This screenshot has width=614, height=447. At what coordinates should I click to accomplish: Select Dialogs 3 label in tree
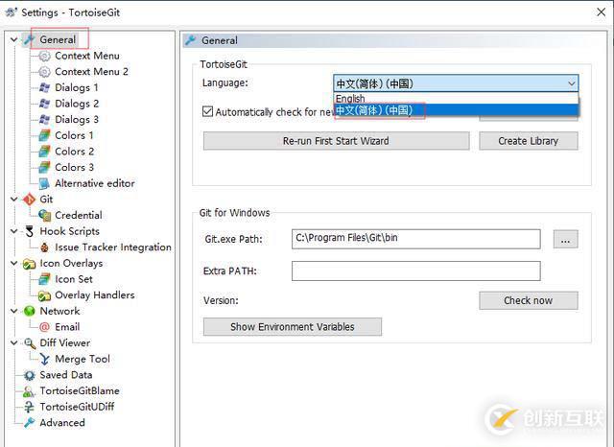tap(77, 119)
